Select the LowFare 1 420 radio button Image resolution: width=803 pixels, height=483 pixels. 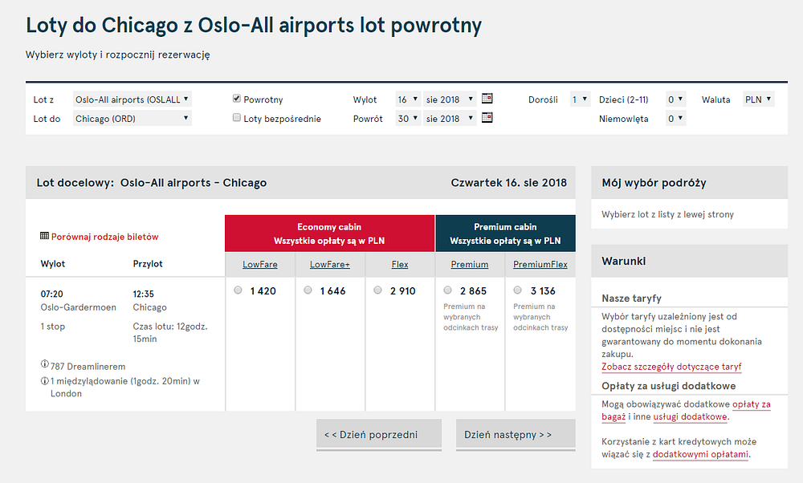pyautogui.click(x=238, y=290)
